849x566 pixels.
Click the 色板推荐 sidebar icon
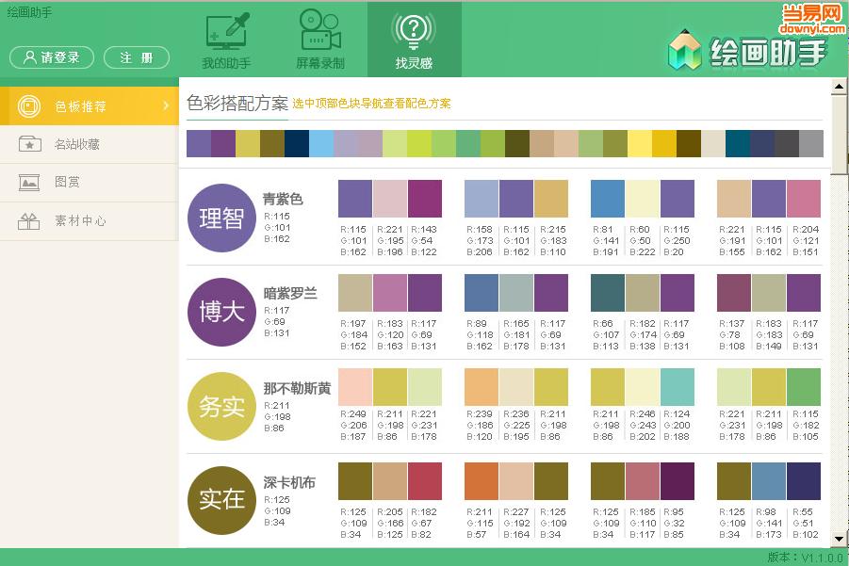[x=29, y=105]
